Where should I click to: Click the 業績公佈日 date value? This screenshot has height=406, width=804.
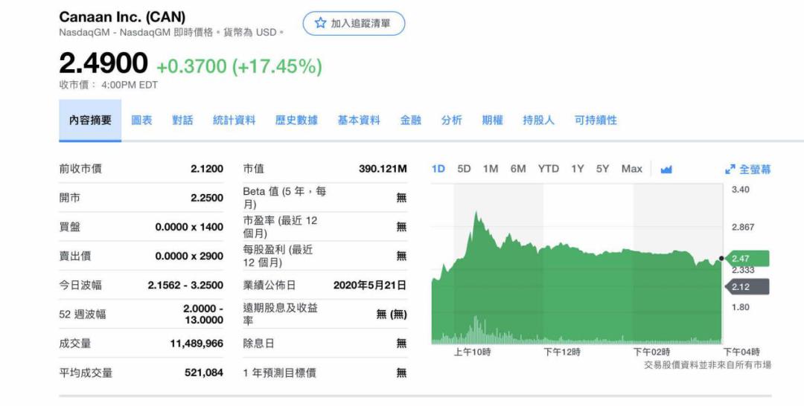point(370,285)
